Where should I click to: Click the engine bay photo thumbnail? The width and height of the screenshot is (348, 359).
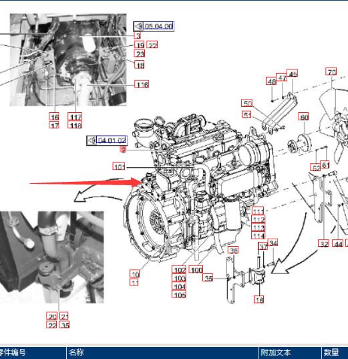(x=68, y=60)
